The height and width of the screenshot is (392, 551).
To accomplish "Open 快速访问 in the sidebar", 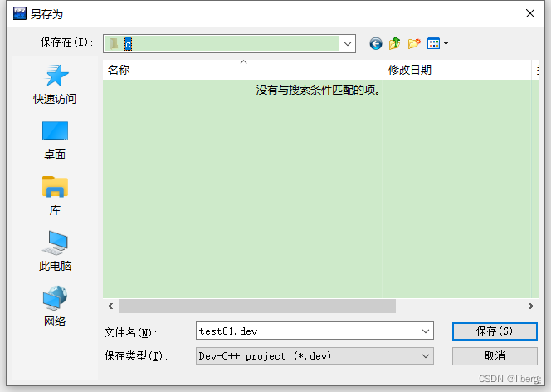I will (55, 85).
